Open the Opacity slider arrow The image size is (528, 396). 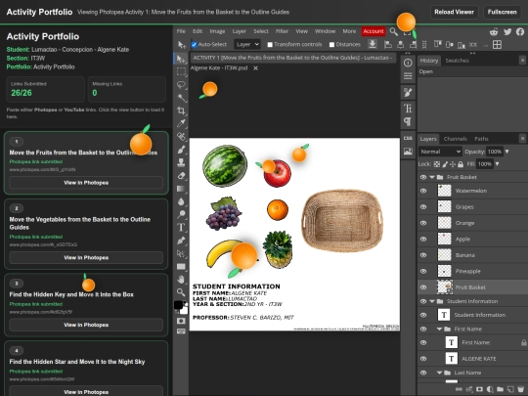tap(506, 152)
